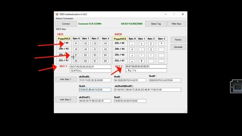The width and height of the screenshot is (242, 136).
Task: Select the HEX cell containing B7
Action: pyautogui.click(x=95, y=61)
